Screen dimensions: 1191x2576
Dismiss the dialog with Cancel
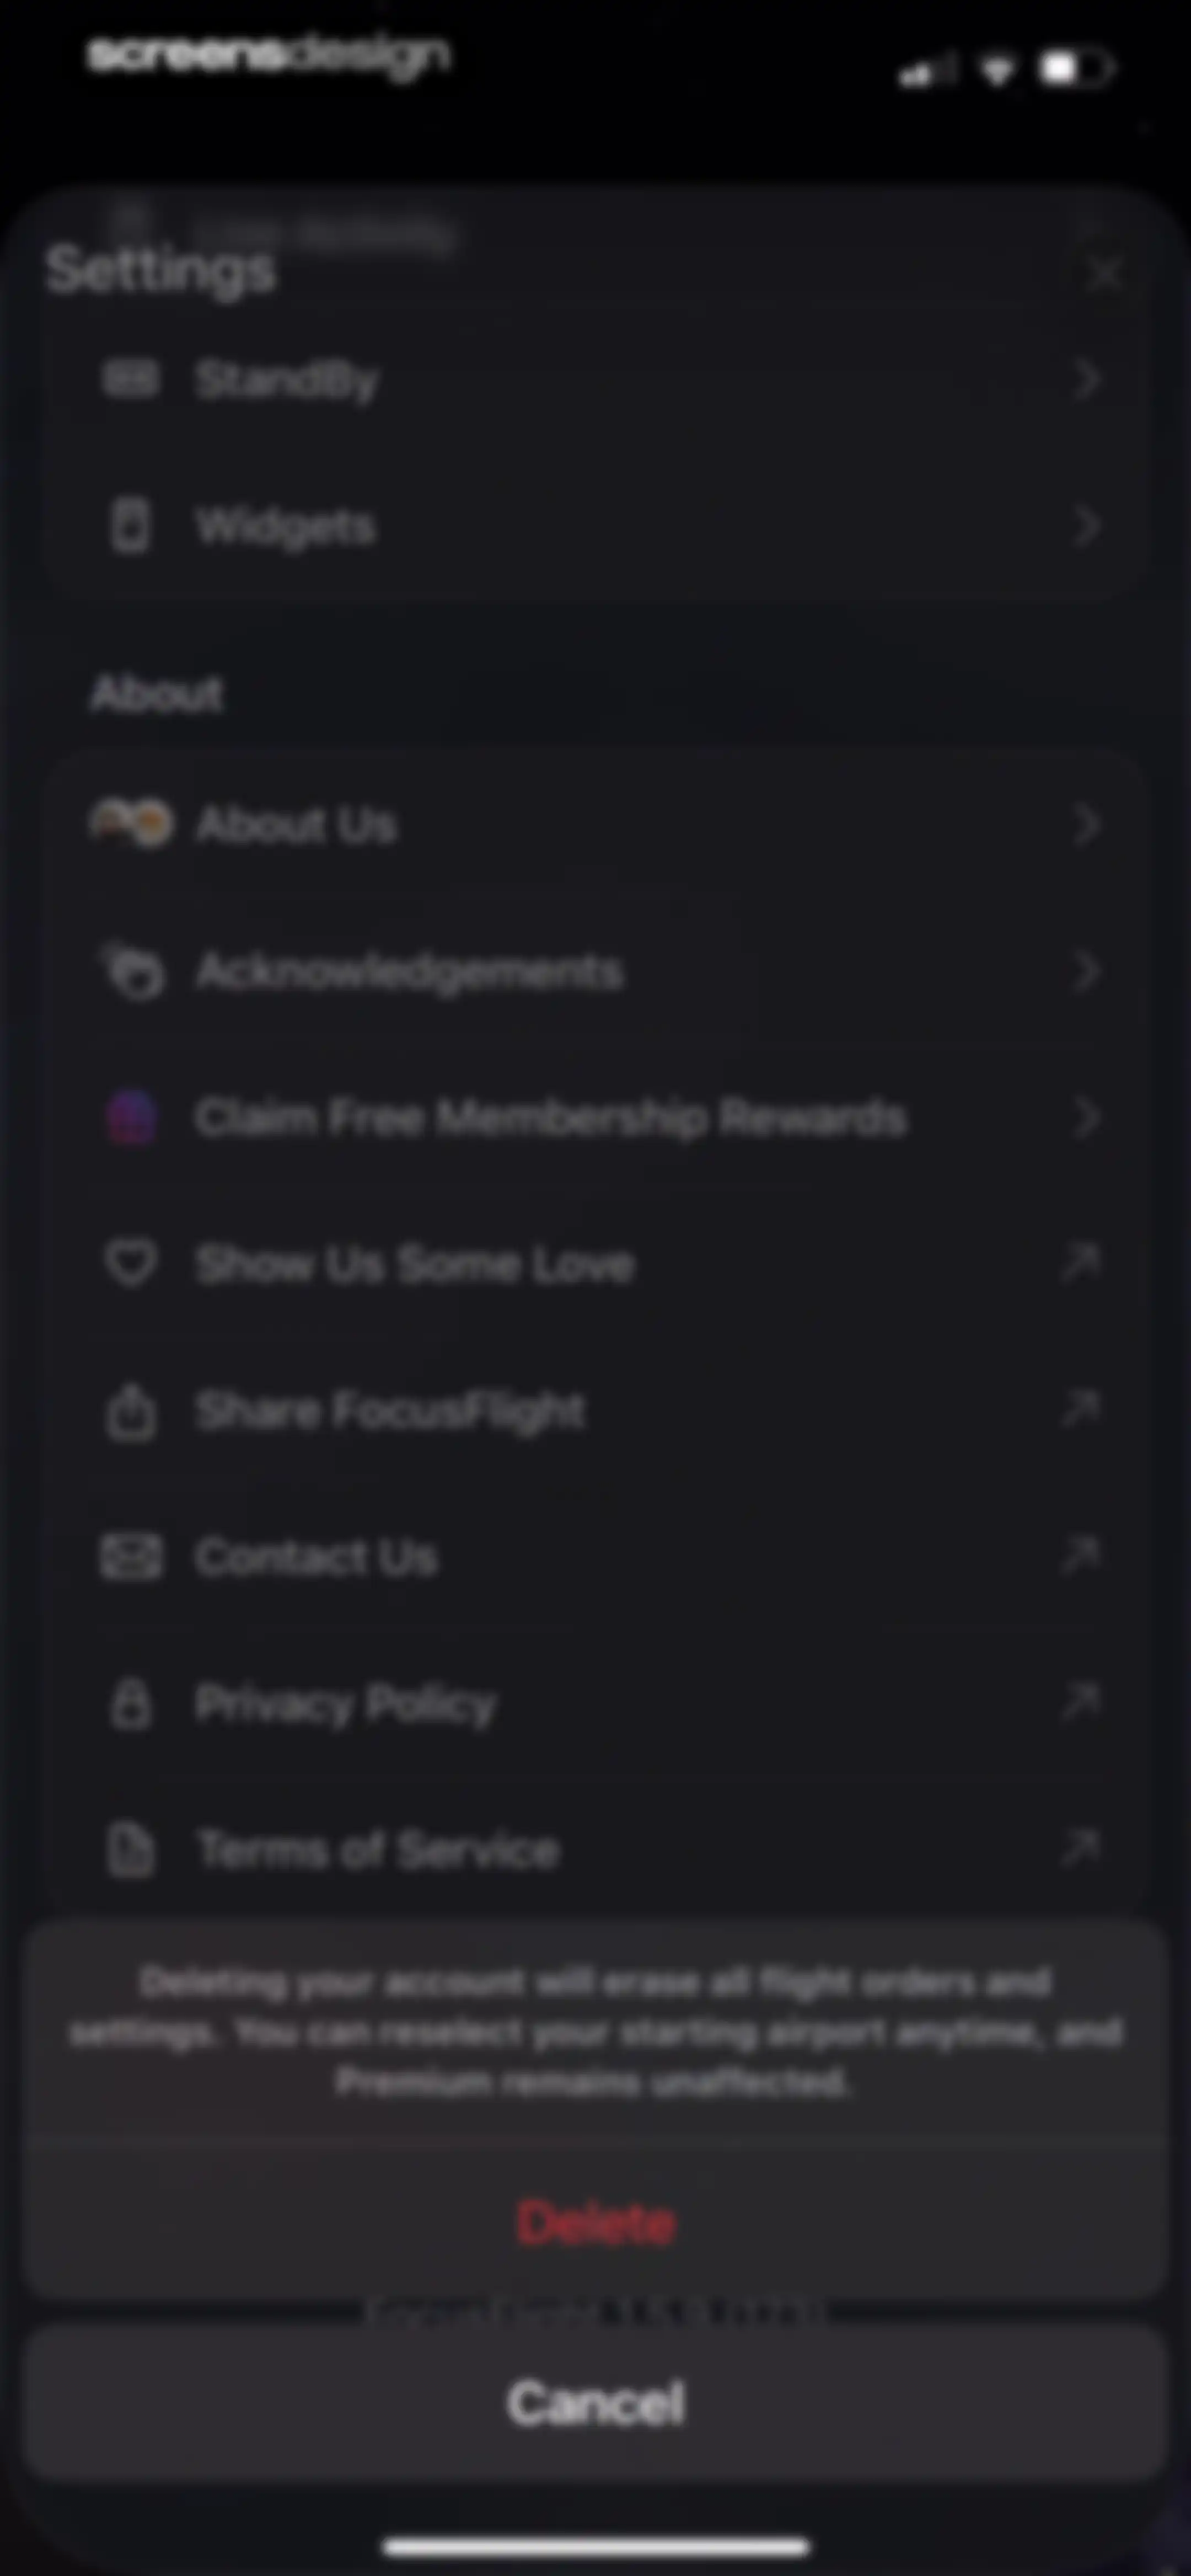coord(596,2403)
